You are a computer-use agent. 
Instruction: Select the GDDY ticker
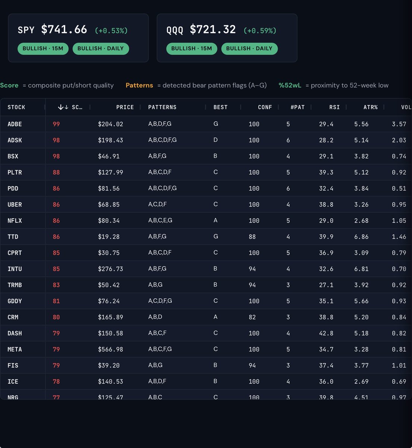[x=15, y=301]
